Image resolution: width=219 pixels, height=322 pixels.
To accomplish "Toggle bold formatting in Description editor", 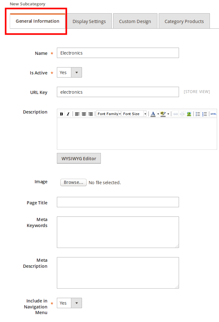I will (62, 114).
